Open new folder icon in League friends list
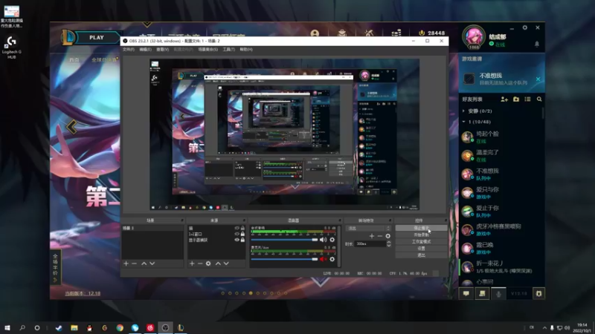Image resolution: width=595 pixels, height=334 pixels. [516, 99]
